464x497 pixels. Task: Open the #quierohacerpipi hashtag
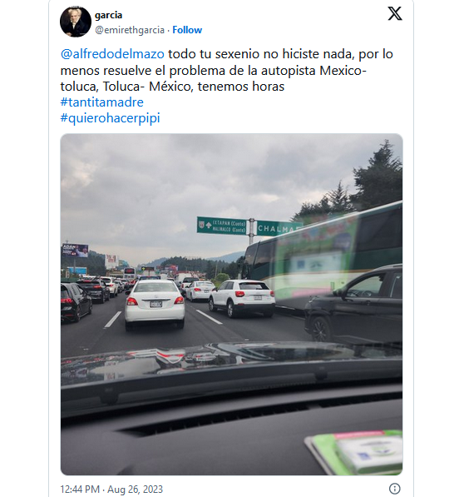tap(110, 118)
